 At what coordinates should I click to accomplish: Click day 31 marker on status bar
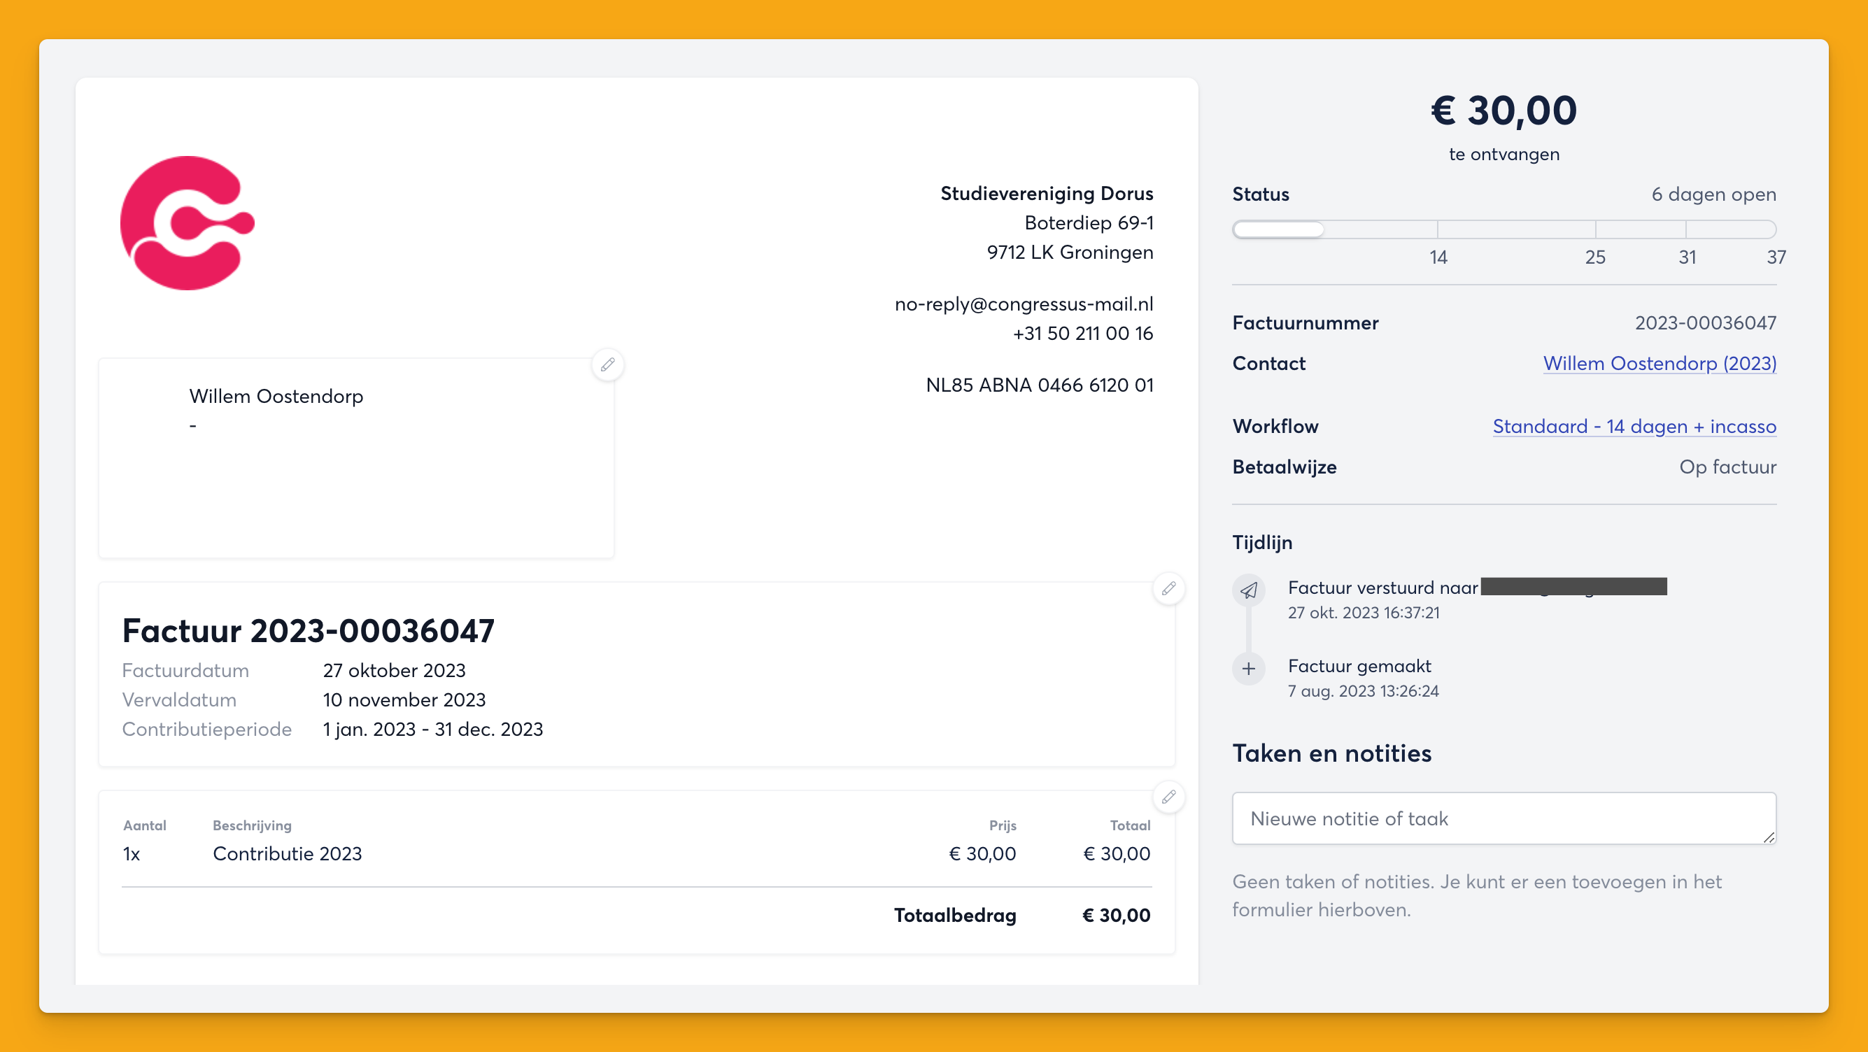tap(1687, 257)
